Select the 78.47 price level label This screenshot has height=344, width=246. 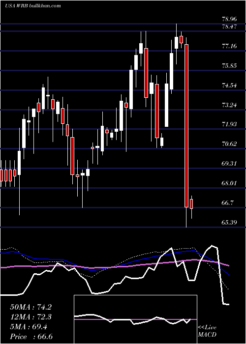point(230,27)
